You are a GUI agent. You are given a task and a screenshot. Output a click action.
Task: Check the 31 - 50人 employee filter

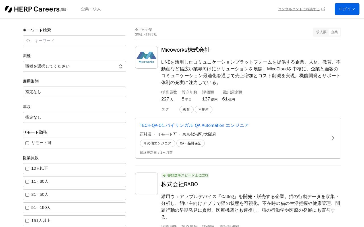pos(27,195)
